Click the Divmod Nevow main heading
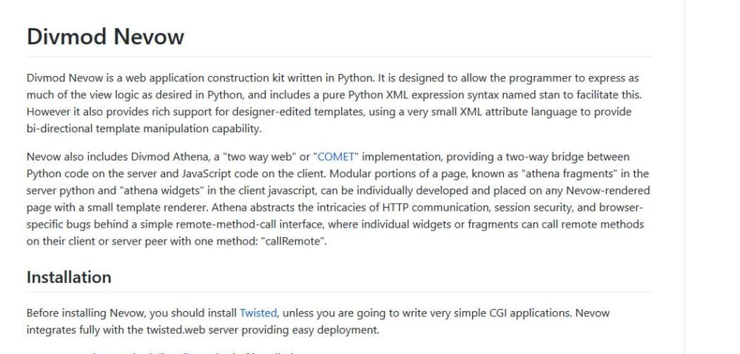 click(105, 36)
